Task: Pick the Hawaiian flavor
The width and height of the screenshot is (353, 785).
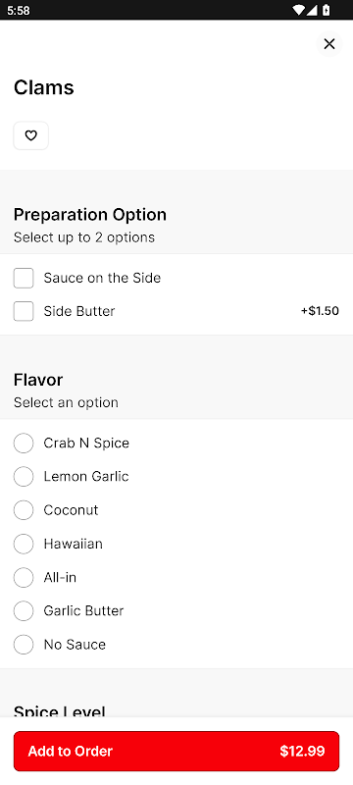Action: pyautogui.click(x=24, y=544)
